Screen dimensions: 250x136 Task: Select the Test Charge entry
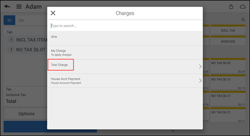(125, 66)
